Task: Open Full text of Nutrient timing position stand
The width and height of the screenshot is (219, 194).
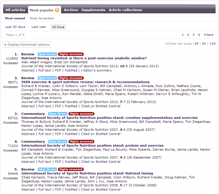Action: (x=45, y=189)
